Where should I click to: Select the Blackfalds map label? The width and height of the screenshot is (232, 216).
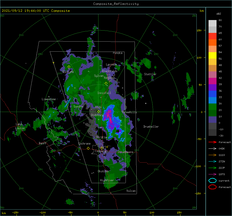tap(110, 71)
